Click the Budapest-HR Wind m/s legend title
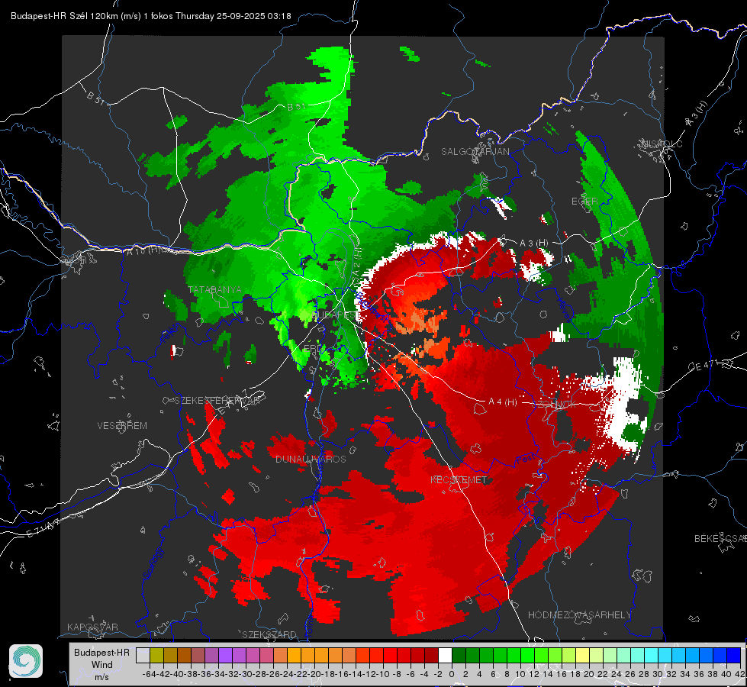Viewport: 747px width, 687px height. 101,664
